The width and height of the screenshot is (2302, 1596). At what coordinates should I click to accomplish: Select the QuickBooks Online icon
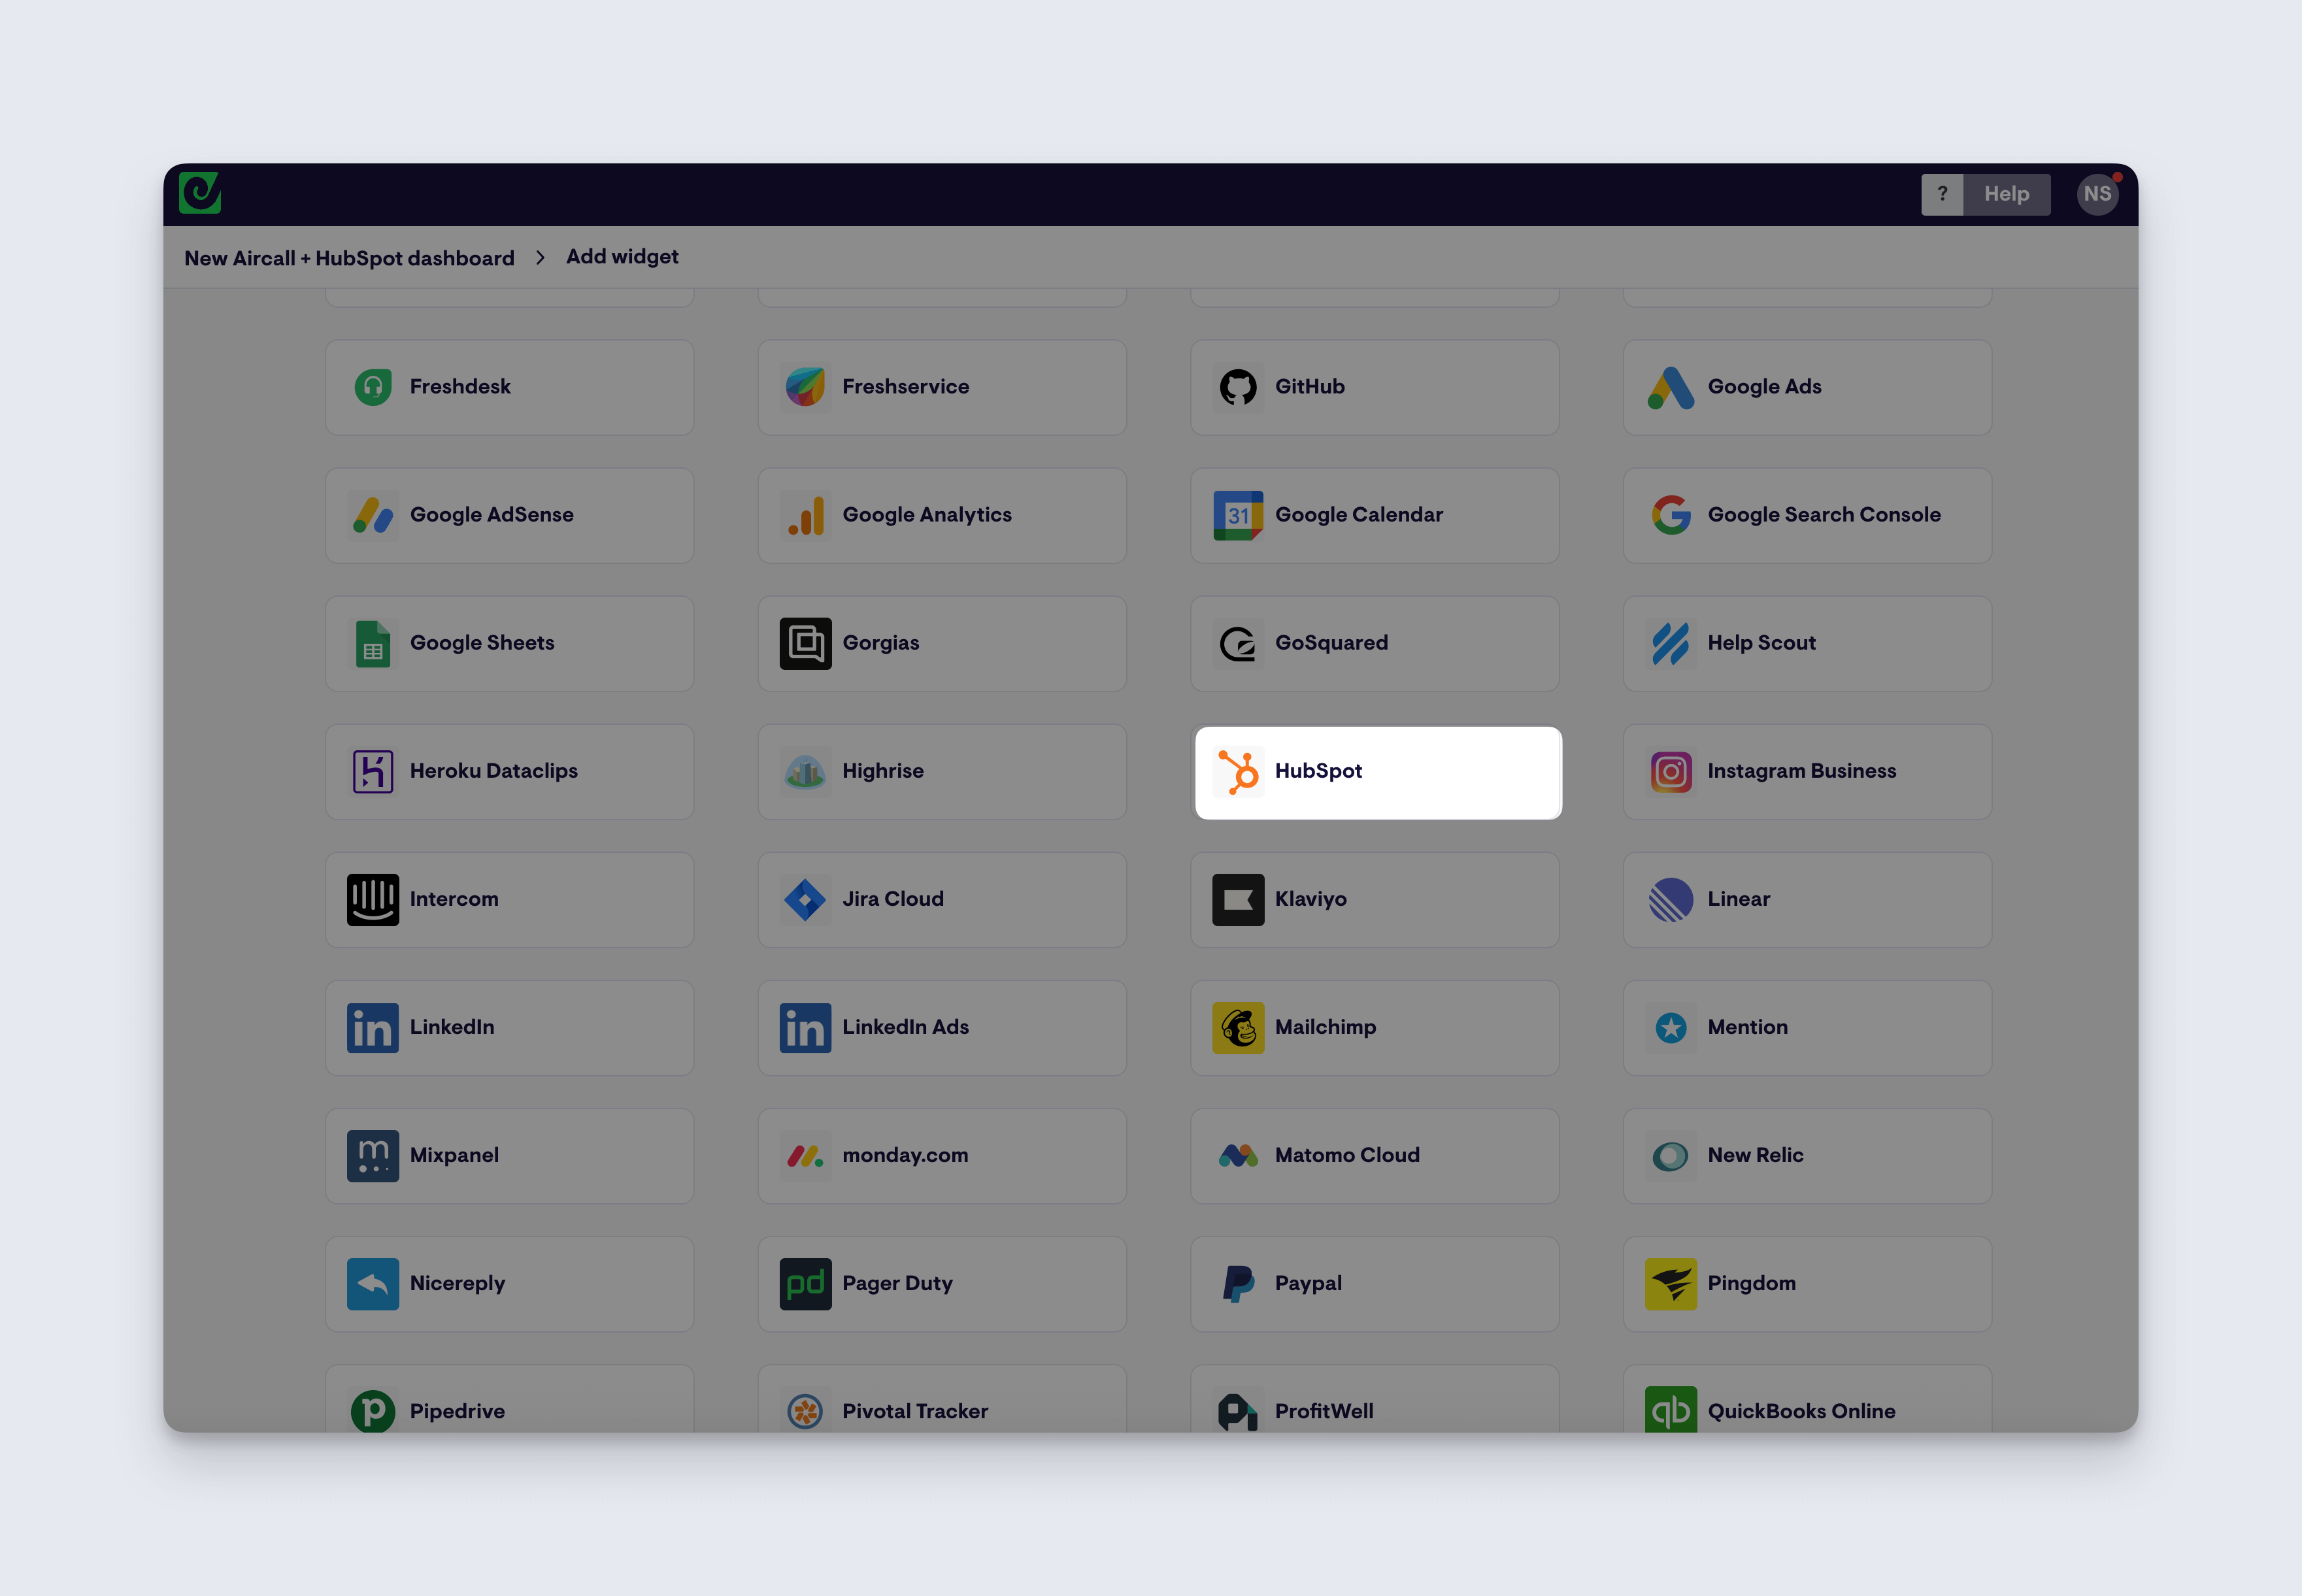pos(1671,1409)
